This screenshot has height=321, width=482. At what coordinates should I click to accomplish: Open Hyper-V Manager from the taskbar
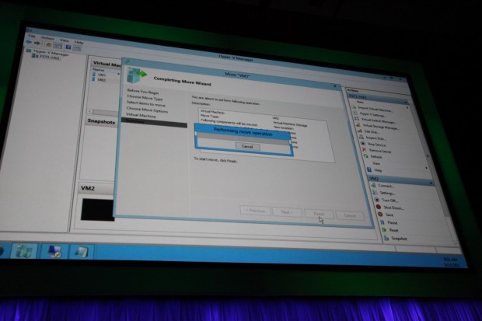24,251
